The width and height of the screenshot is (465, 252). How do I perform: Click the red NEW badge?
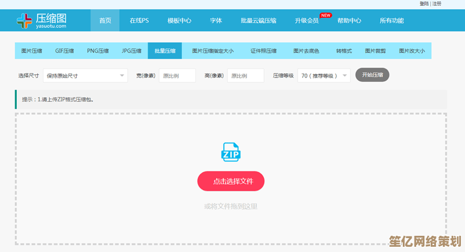tap(326, 15)
